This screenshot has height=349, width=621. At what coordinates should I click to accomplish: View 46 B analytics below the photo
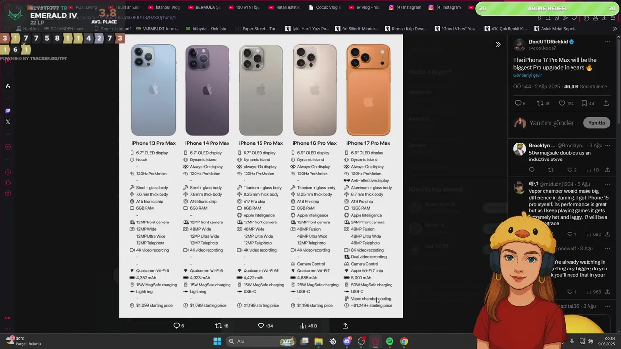(x=309, y=326)
